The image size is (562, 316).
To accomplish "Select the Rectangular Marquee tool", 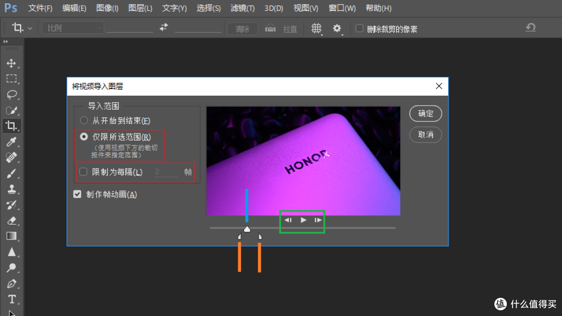I will (11, 78).
